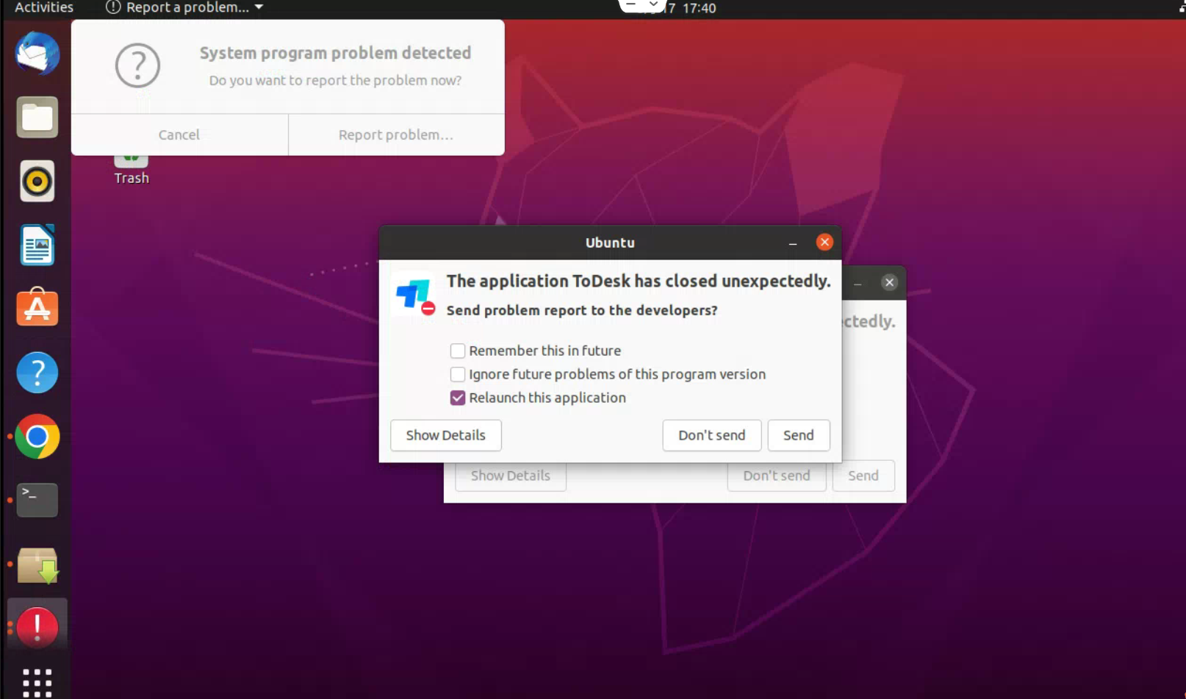Open the Help icon in dock
Screen dimensions: 1186x699
click(x=37, y=373)
